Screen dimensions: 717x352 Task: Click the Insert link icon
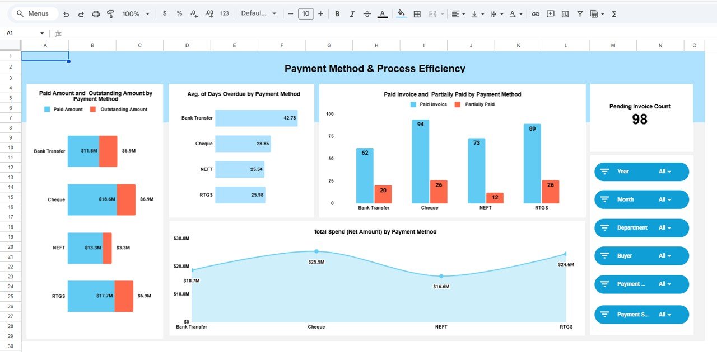(x=536, y=13)
